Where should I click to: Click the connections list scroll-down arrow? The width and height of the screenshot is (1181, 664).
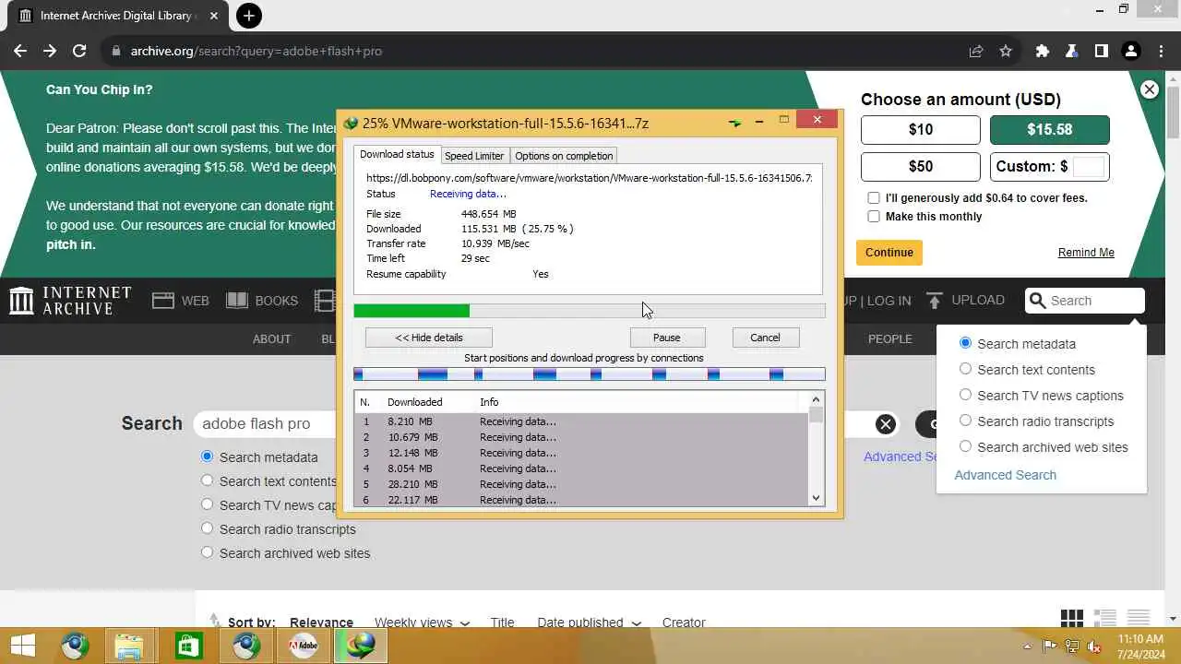[816, 498]
